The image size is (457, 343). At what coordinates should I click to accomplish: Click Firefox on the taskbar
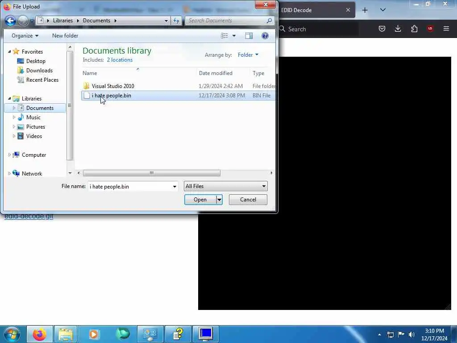(x=40, y=334)
